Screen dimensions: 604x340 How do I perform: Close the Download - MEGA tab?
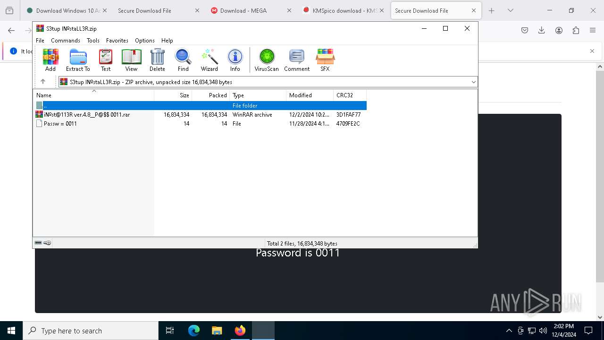(x=289, y=10)
